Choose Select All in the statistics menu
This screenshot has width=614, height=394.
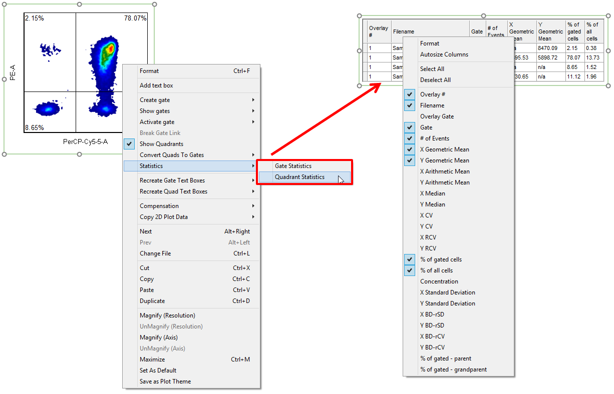(x=432, y=69)
